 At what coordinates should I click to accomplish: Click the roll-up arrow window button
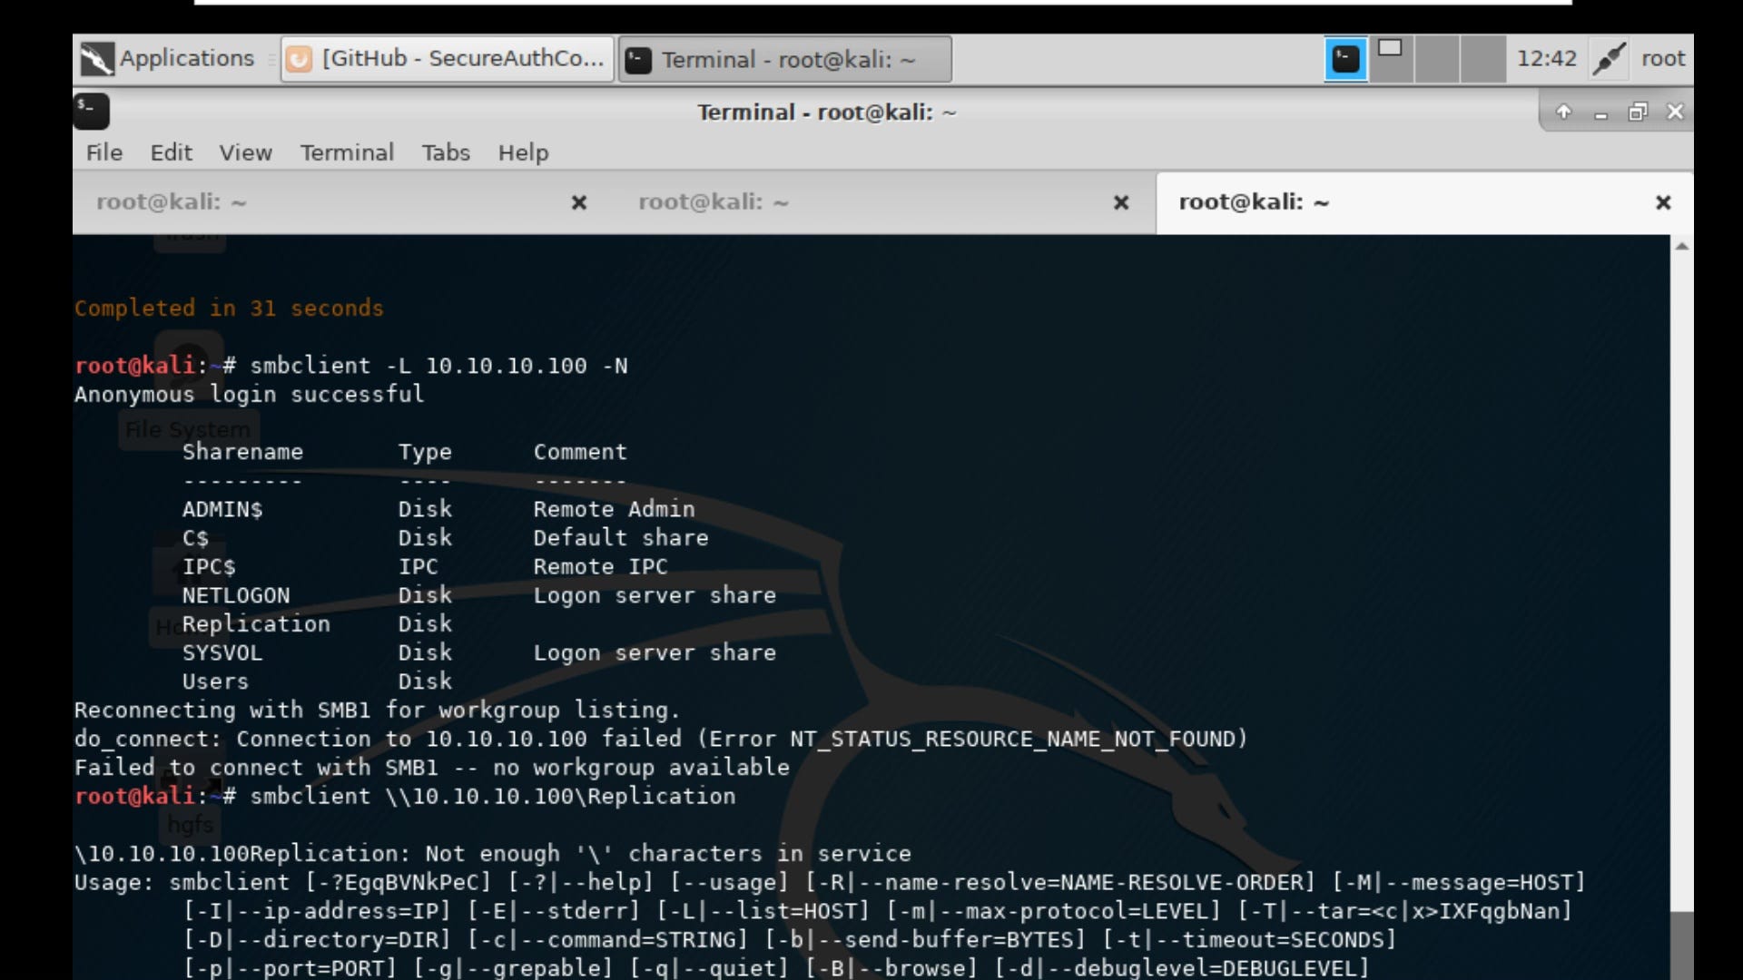tap(1563, 112)
